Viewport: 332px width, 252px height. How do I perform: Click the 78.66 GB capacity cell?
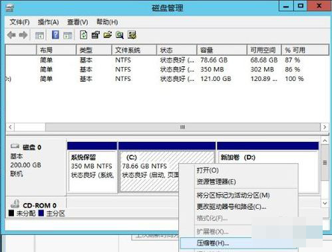pyautogui.click(x=214, y=60)
